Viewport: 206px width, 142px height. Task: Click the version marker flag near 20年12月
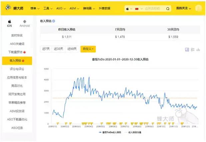(182, 123)
